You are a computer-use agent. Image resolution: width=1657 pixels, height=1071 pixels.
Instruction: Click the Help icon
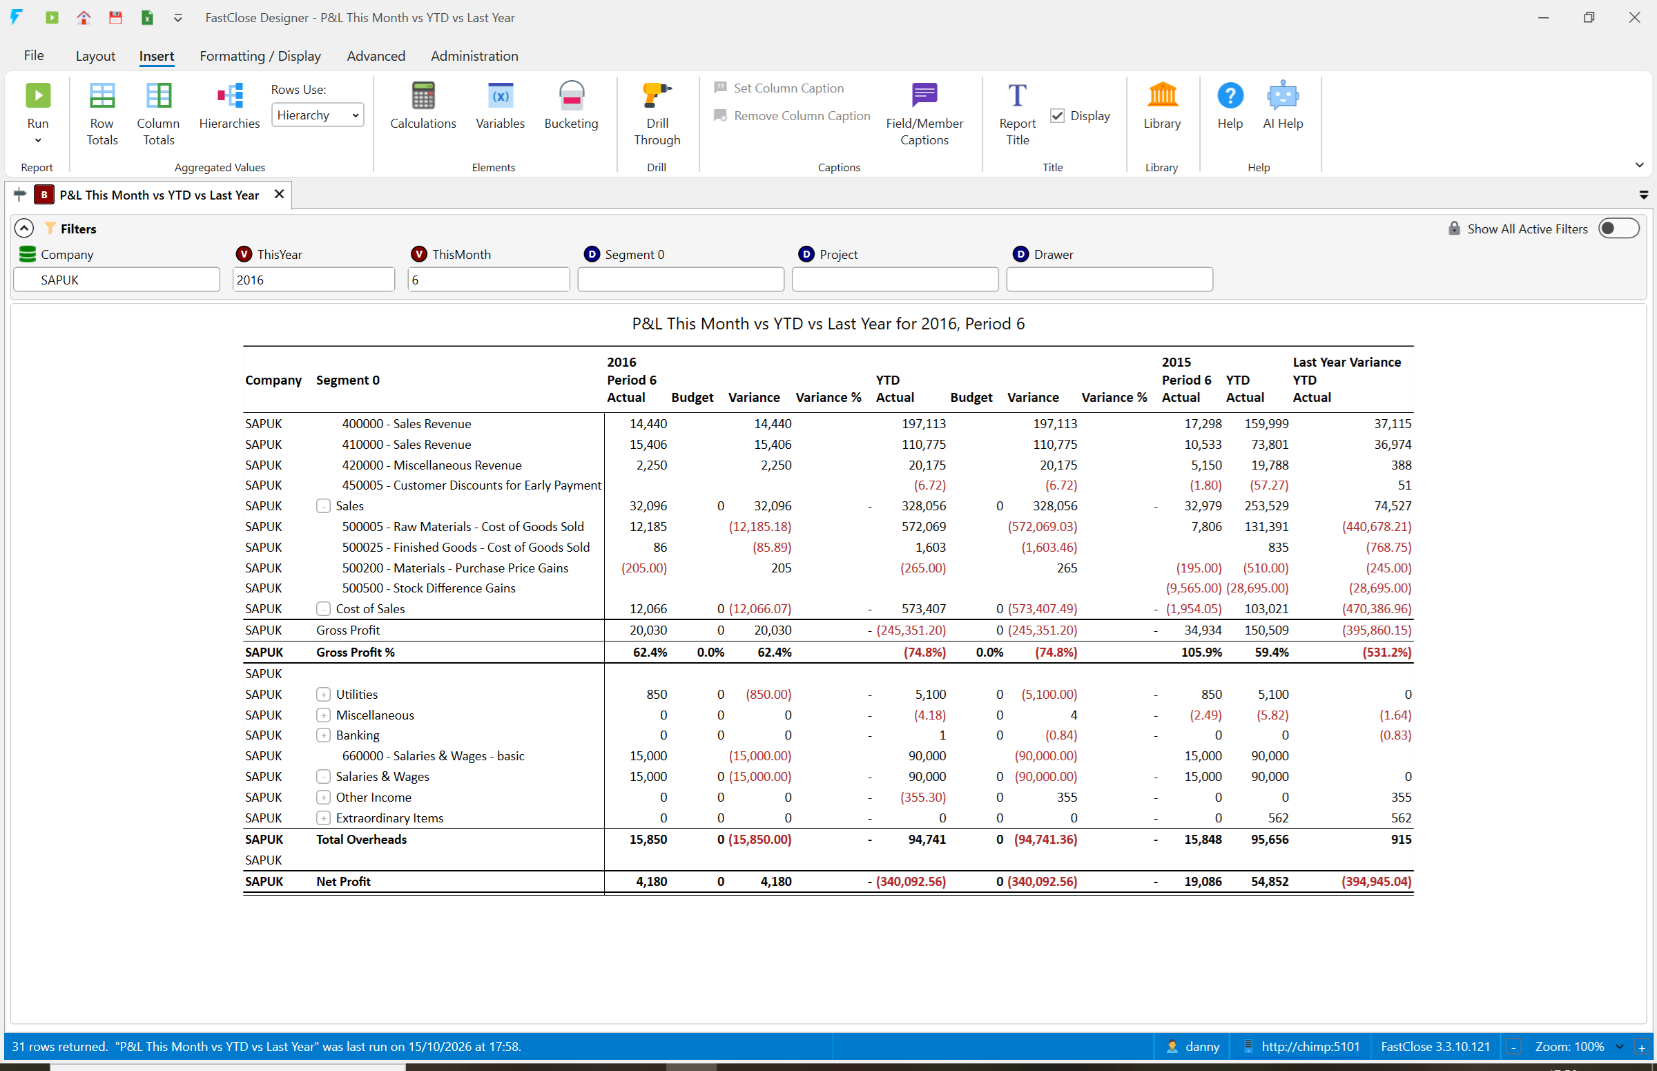coord(1230,95)
